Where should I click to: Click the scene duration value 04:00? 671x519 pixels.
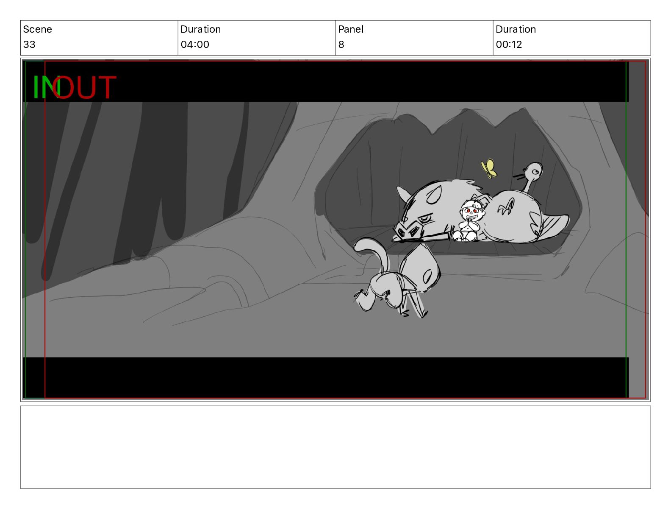[x=195, y=45]
